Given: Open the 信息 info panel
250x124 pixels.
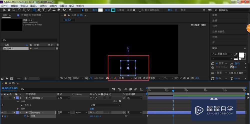Looking at the screenshot, I should [x=214, y=15].
